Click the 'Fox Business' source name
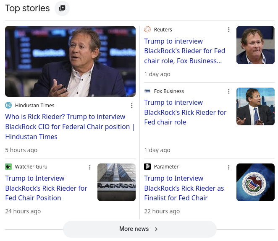This screenshot has height=241, width=278. (x=169, y=91)
